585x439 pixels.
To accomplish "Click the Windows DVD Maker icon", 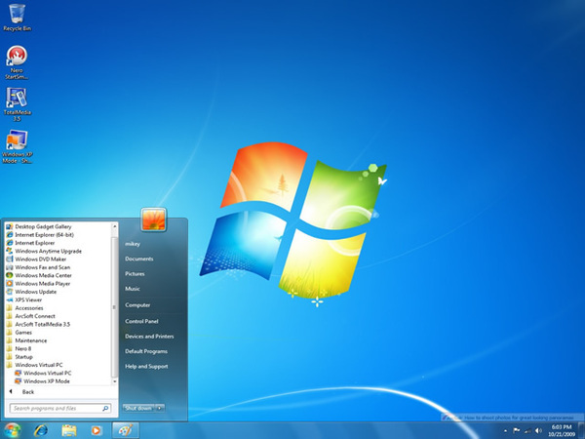I will (x=10, y=259).
